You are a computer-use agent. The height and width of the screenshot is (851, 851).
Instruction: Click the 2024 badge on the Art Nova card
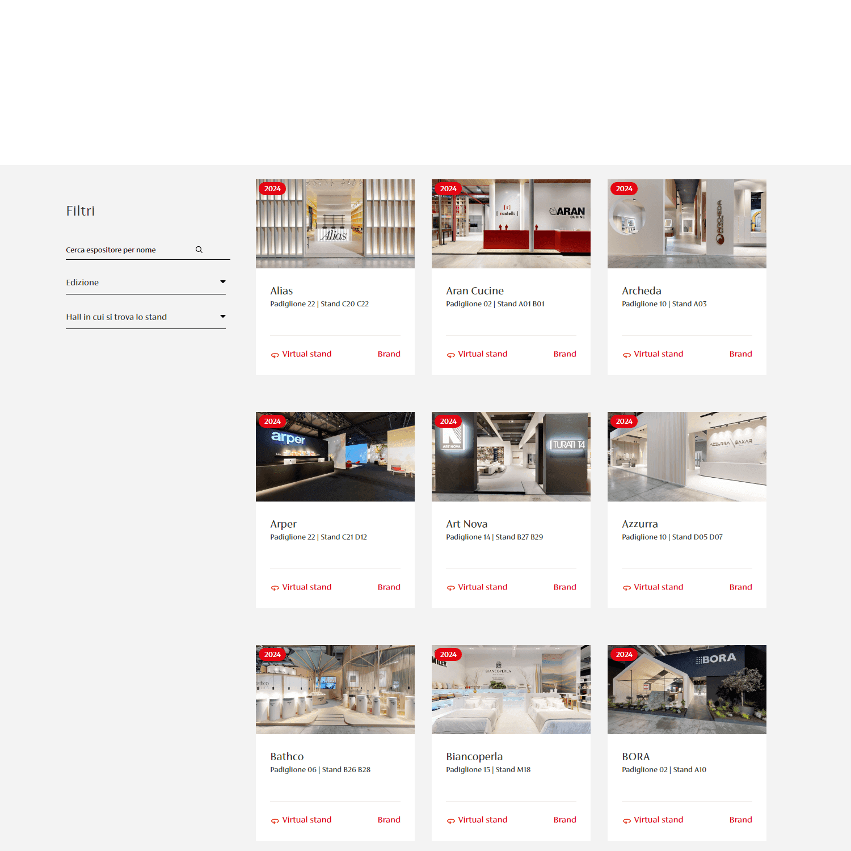tap(448, 422)
